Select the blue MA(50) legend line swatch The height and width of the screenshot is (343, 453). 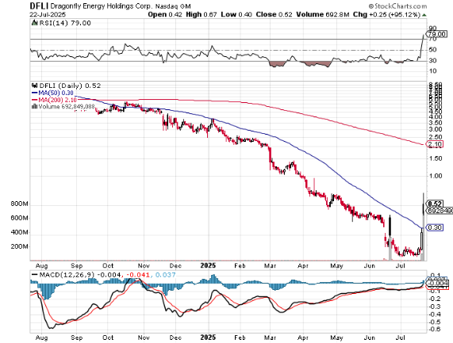click(34, 93)
